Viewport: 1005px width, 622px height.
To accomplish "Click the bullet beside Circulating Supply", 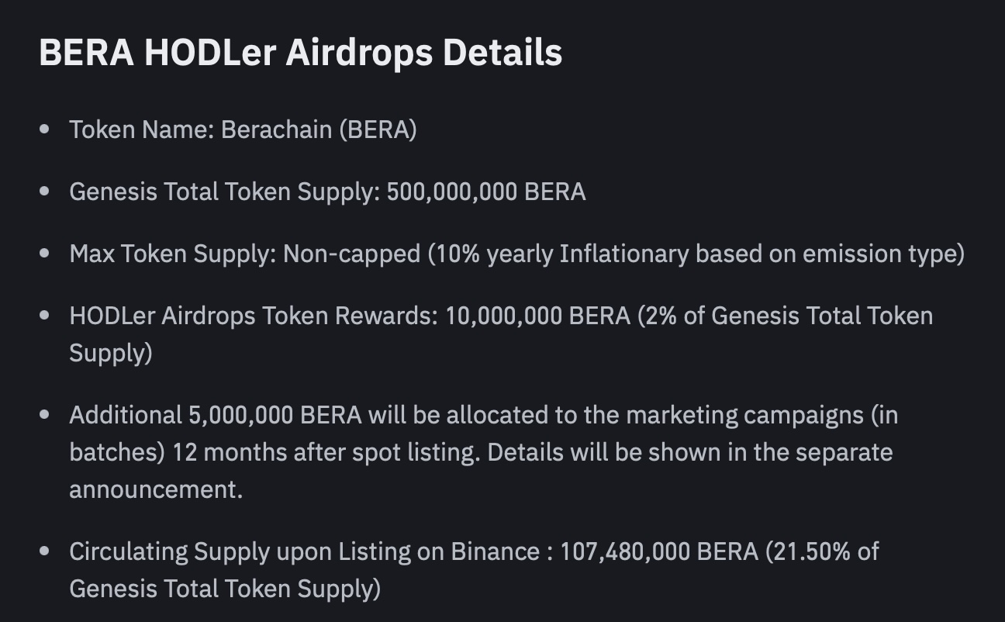I will [45, 551].
